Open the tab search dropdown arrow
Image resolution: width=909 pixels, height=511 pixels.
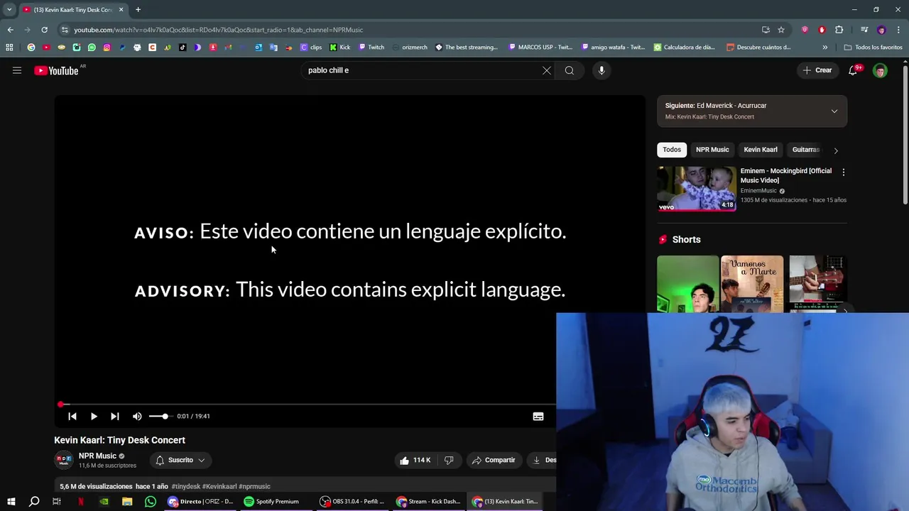(x=9, y=9)
